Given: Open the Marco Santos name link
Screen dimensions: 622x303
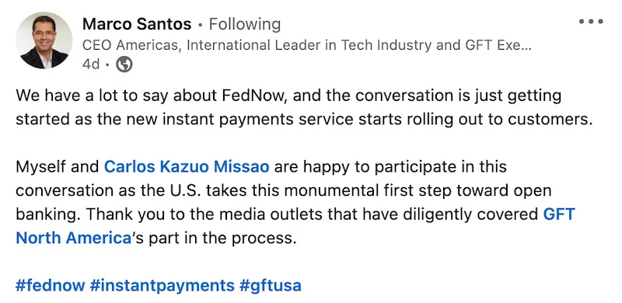Looking at the screenshot, I should (x=137, y=24).
